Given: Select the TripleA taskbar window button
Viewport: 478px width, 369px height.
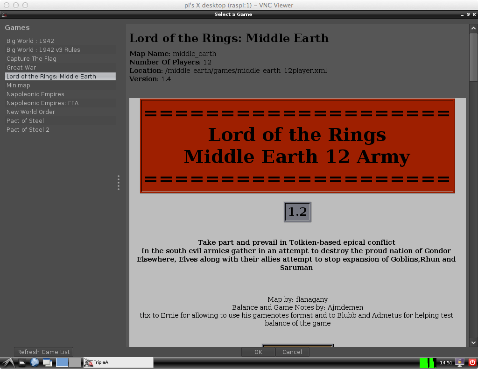Looking at the screenshot, I should pos(119,362).
